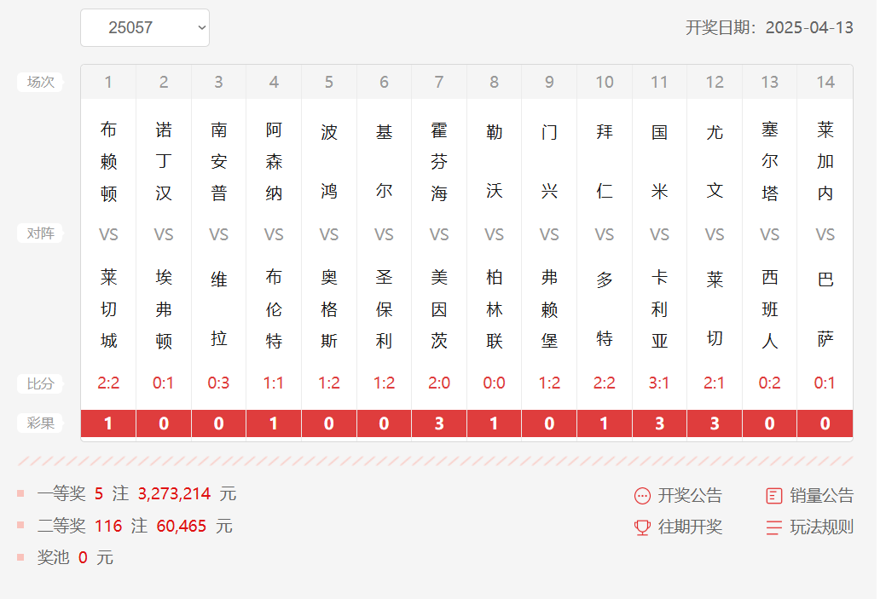Viewport: 886px width, 599px height.
Task: Click home team 霍芬海
Action: tap(439, 162)
